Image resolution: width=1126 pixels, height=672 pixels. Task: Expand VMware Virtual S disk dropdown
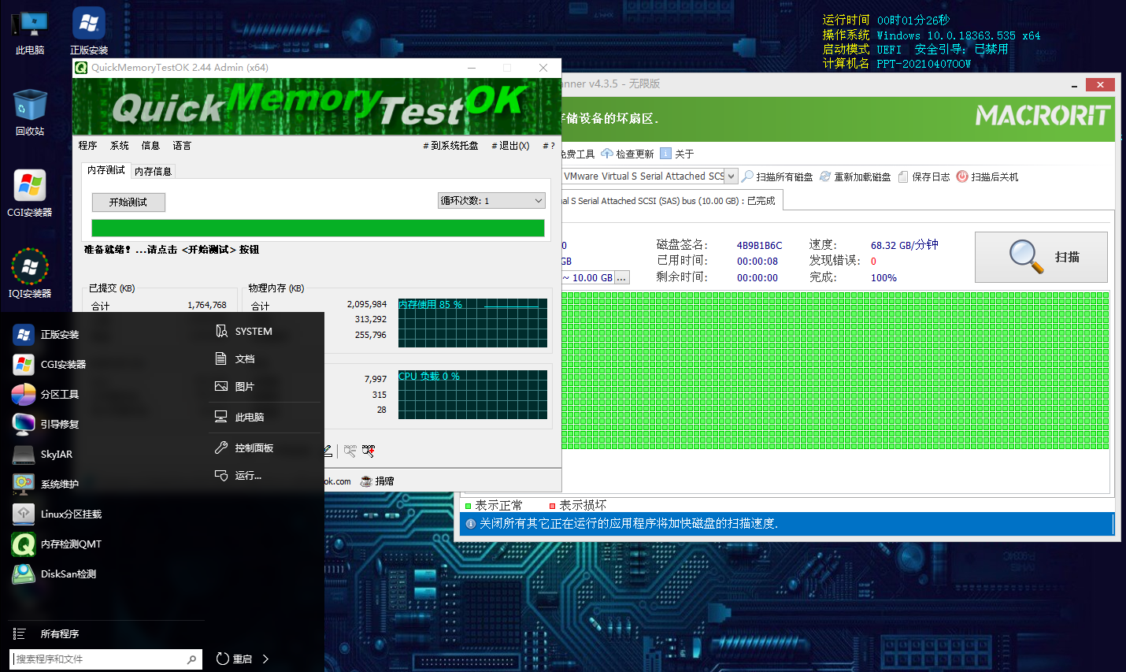tap(732, 176)
